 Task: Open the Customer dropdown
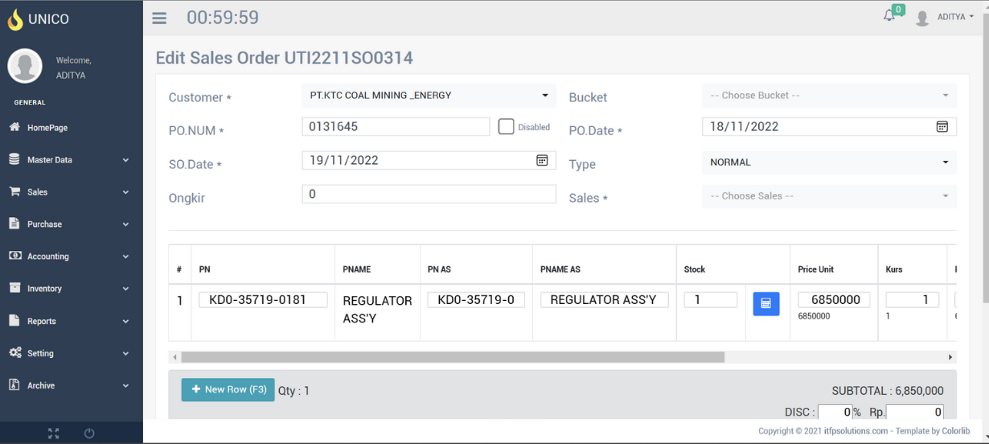[x=428, y=96]
